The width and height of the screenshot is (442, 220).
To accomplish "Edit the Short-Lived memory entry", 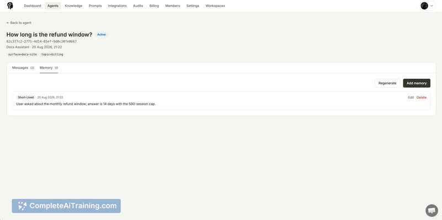I will (x=411, y=98).
